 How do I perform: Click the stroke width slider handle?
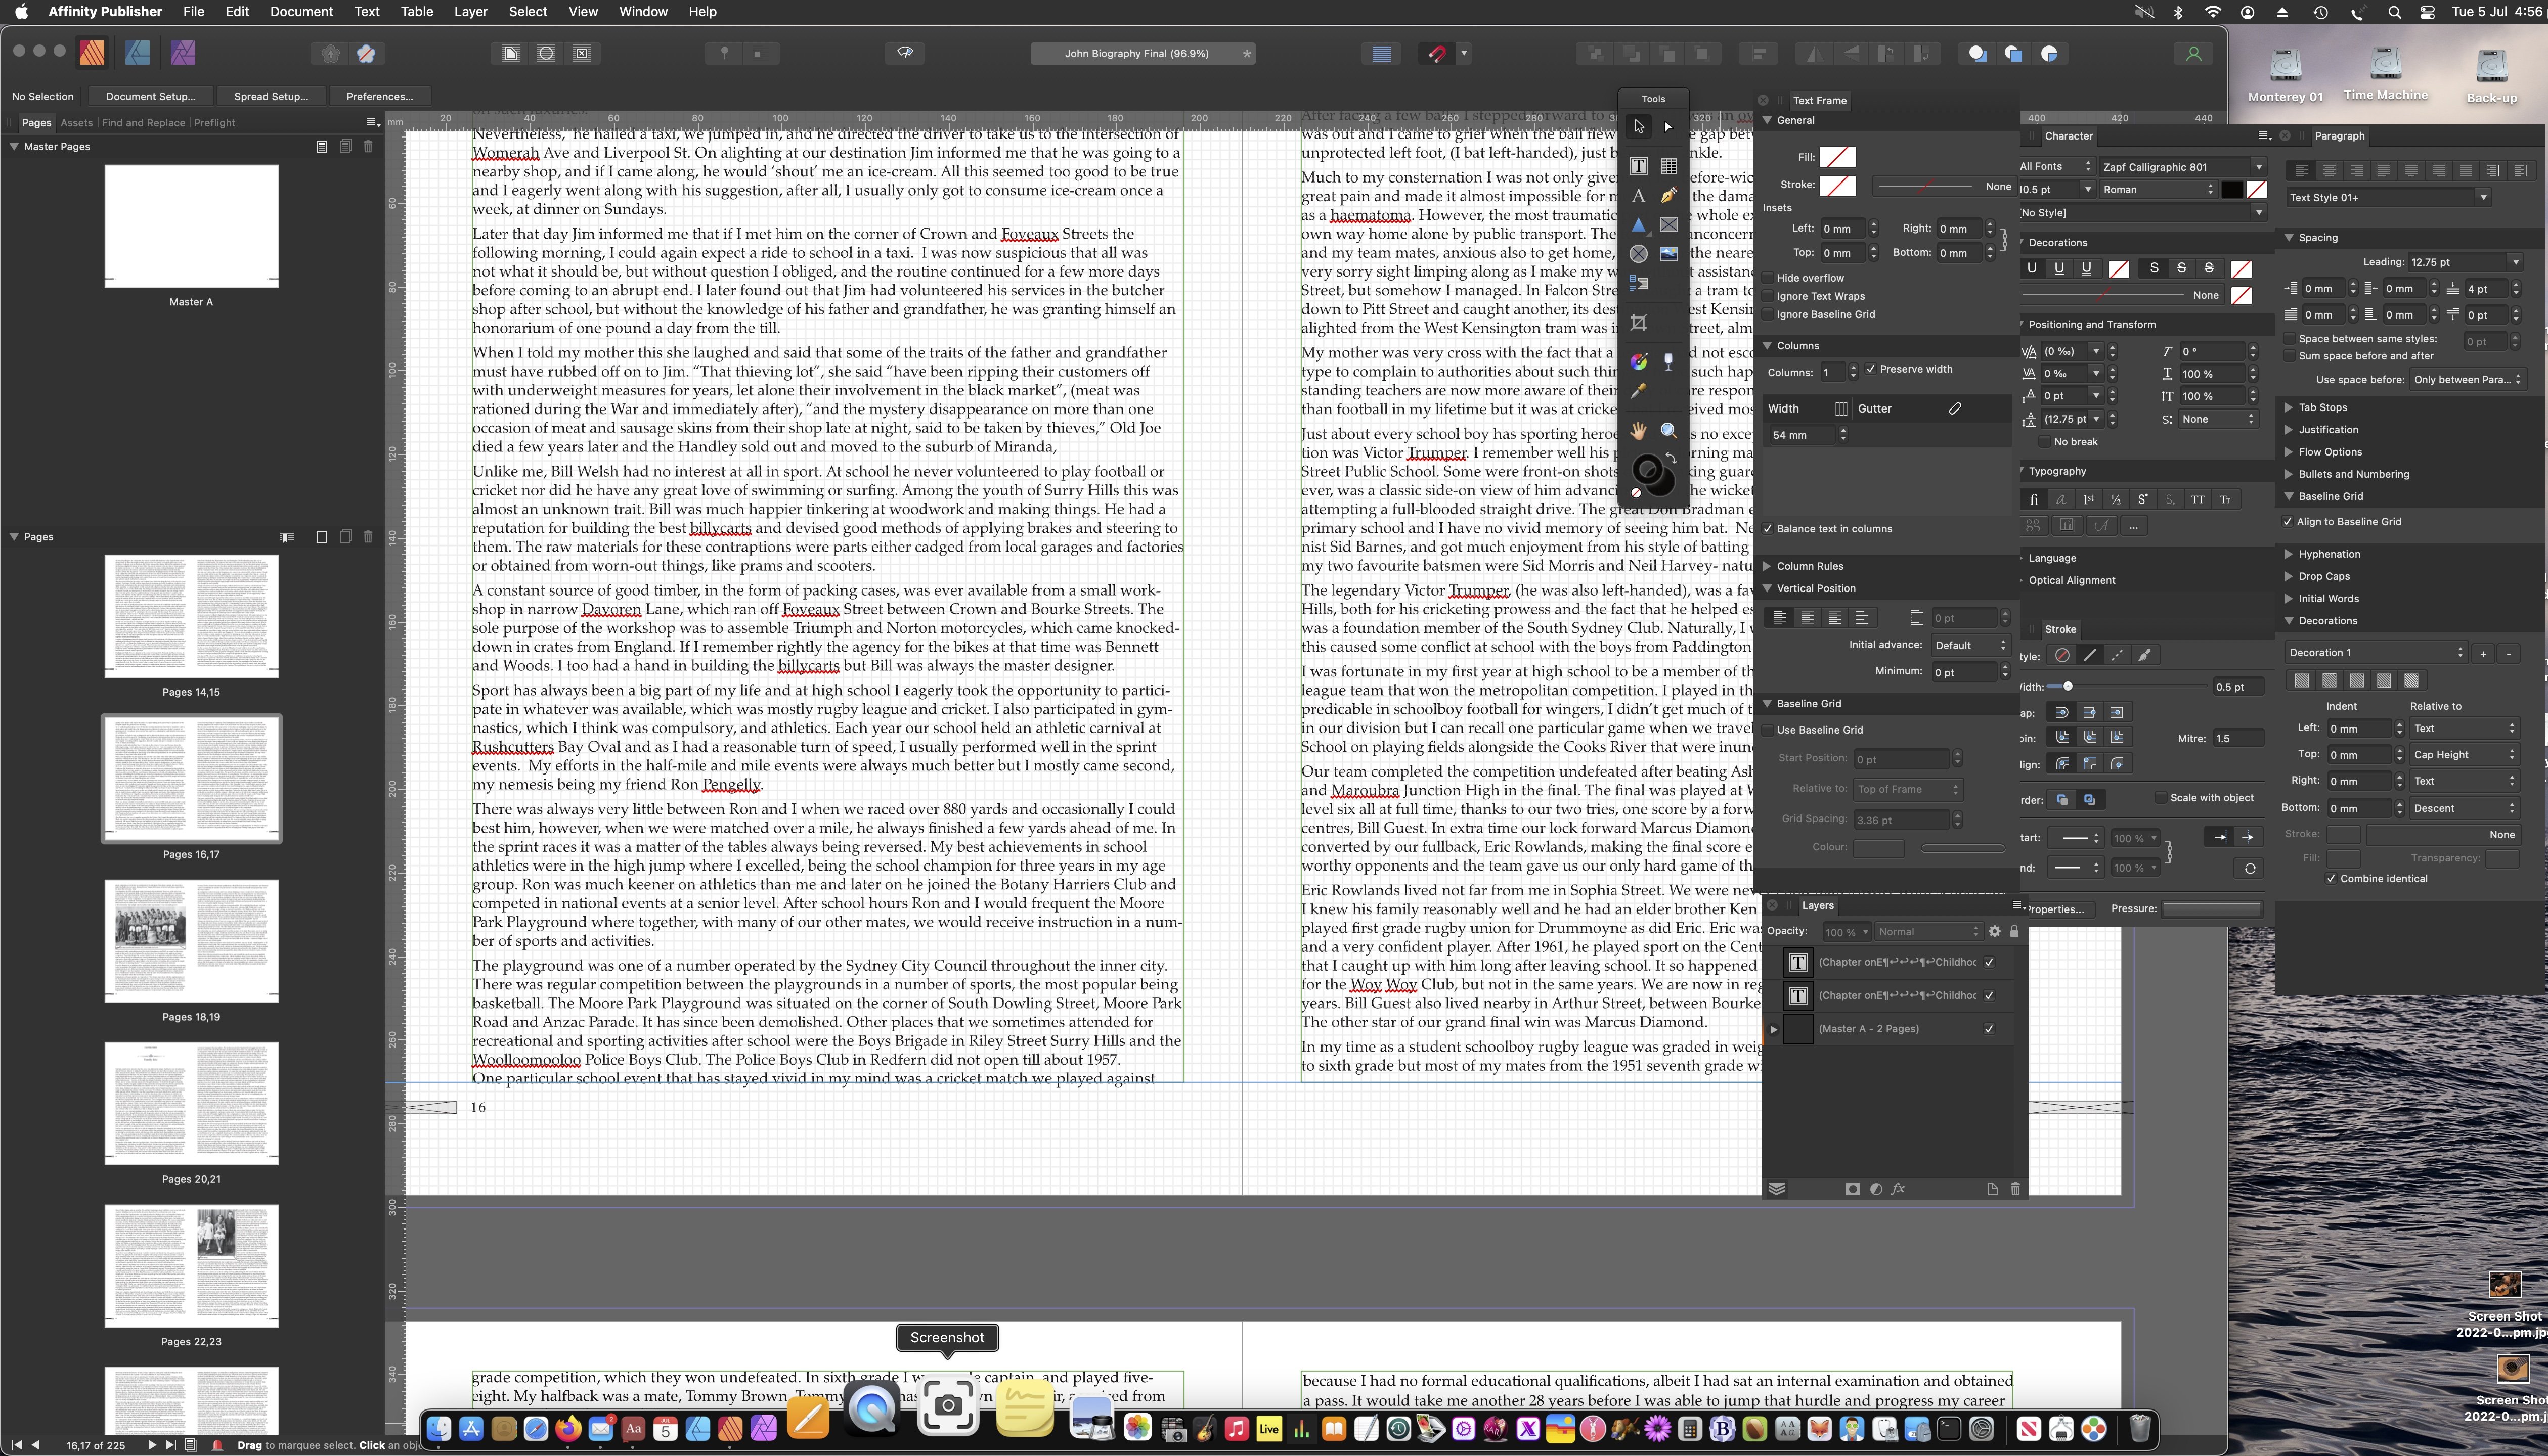tap(2067, 686)
